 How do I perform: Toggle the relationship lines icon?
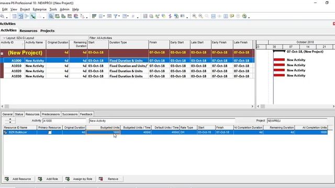[33, 16]
